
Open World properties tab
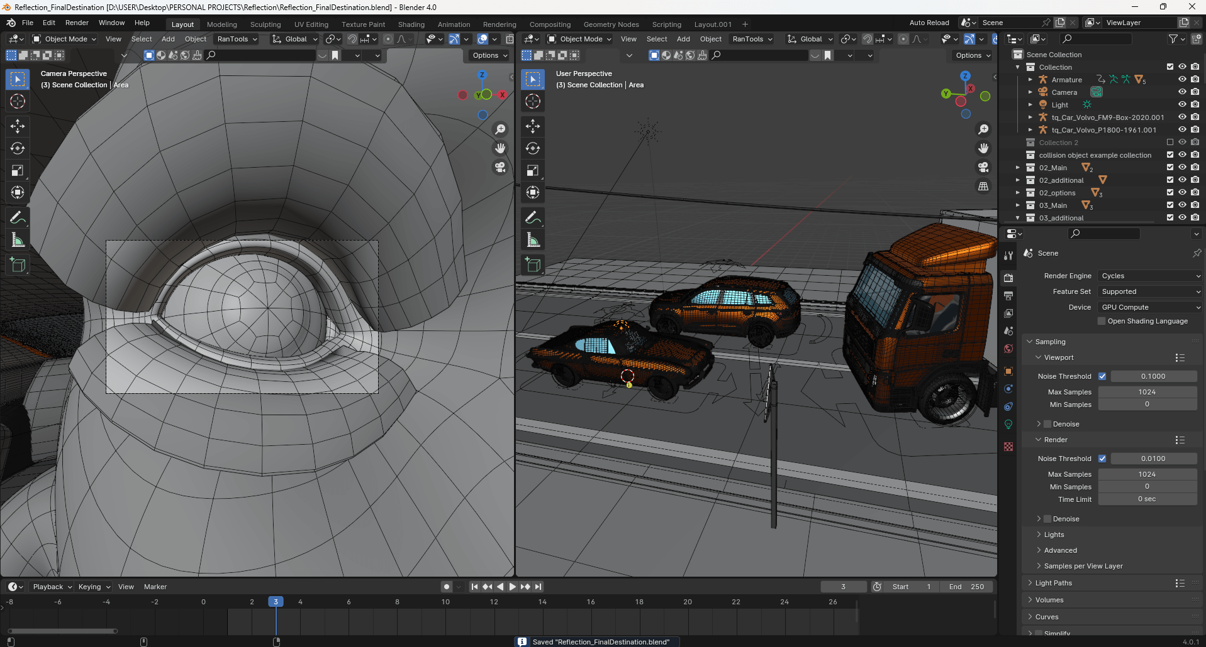tap(1008, 349)
